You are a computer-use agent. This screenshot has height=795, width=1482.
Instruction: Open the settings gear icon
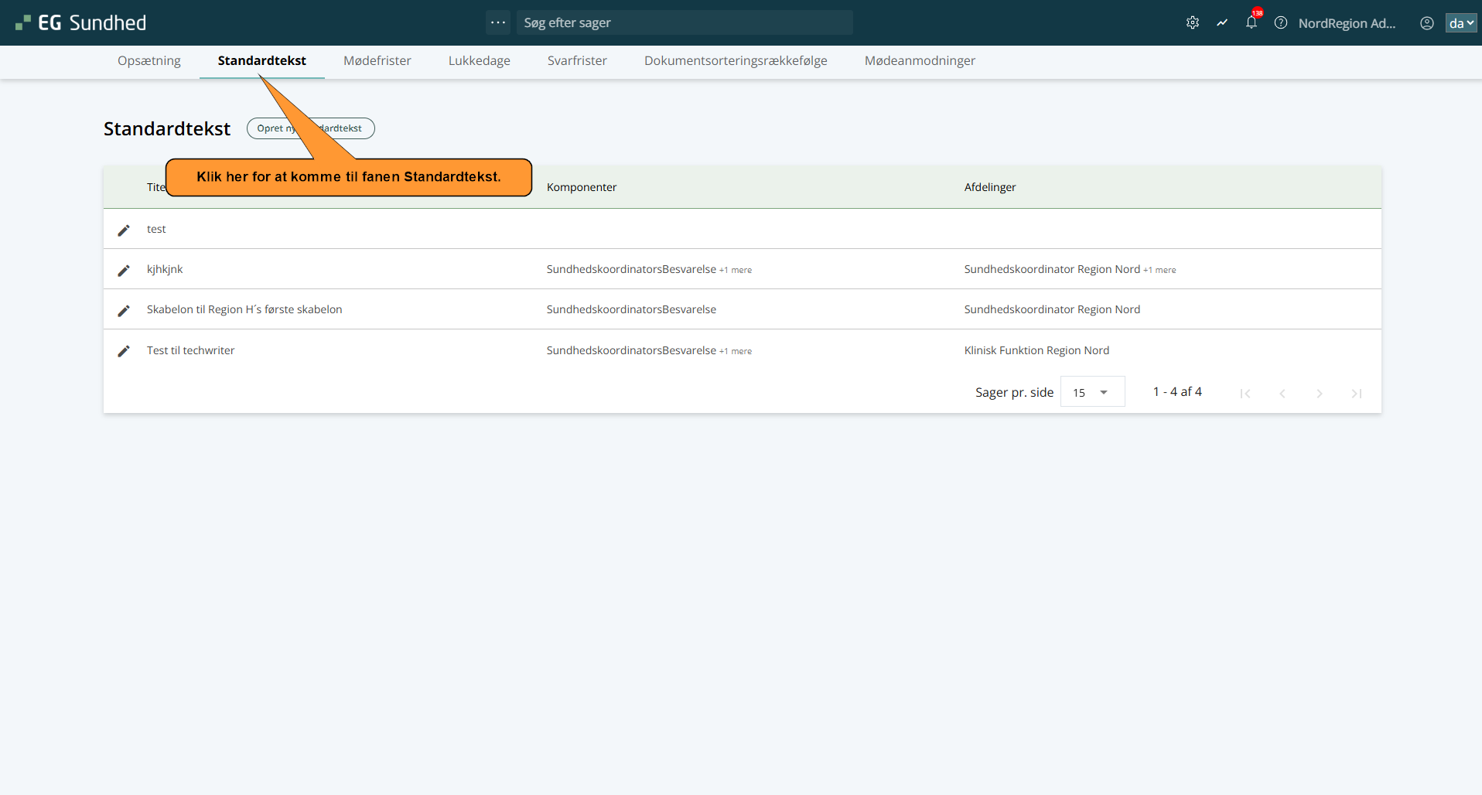click(x=1192, y=23)
